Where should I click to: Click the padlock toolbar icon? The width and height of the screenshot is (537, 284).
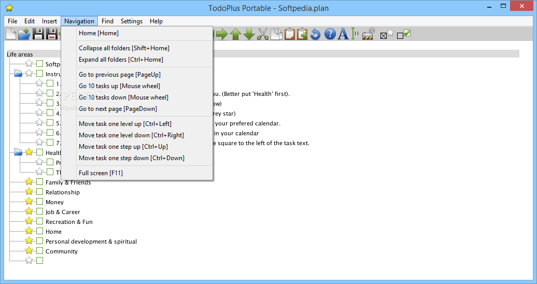[369, 34]
